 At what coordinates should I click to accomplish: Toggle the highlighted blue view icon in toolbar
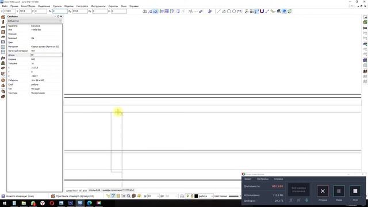pos(284,11)
